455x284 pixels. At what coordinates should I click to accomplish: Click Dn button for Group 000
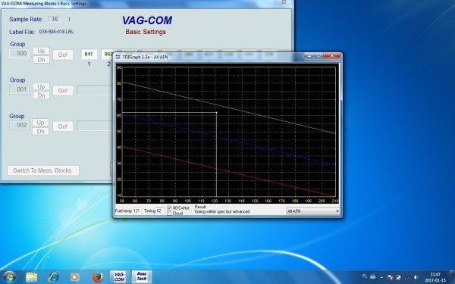(41, 60)
